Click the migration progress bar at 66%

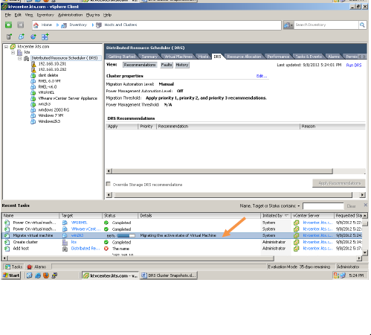126,235
